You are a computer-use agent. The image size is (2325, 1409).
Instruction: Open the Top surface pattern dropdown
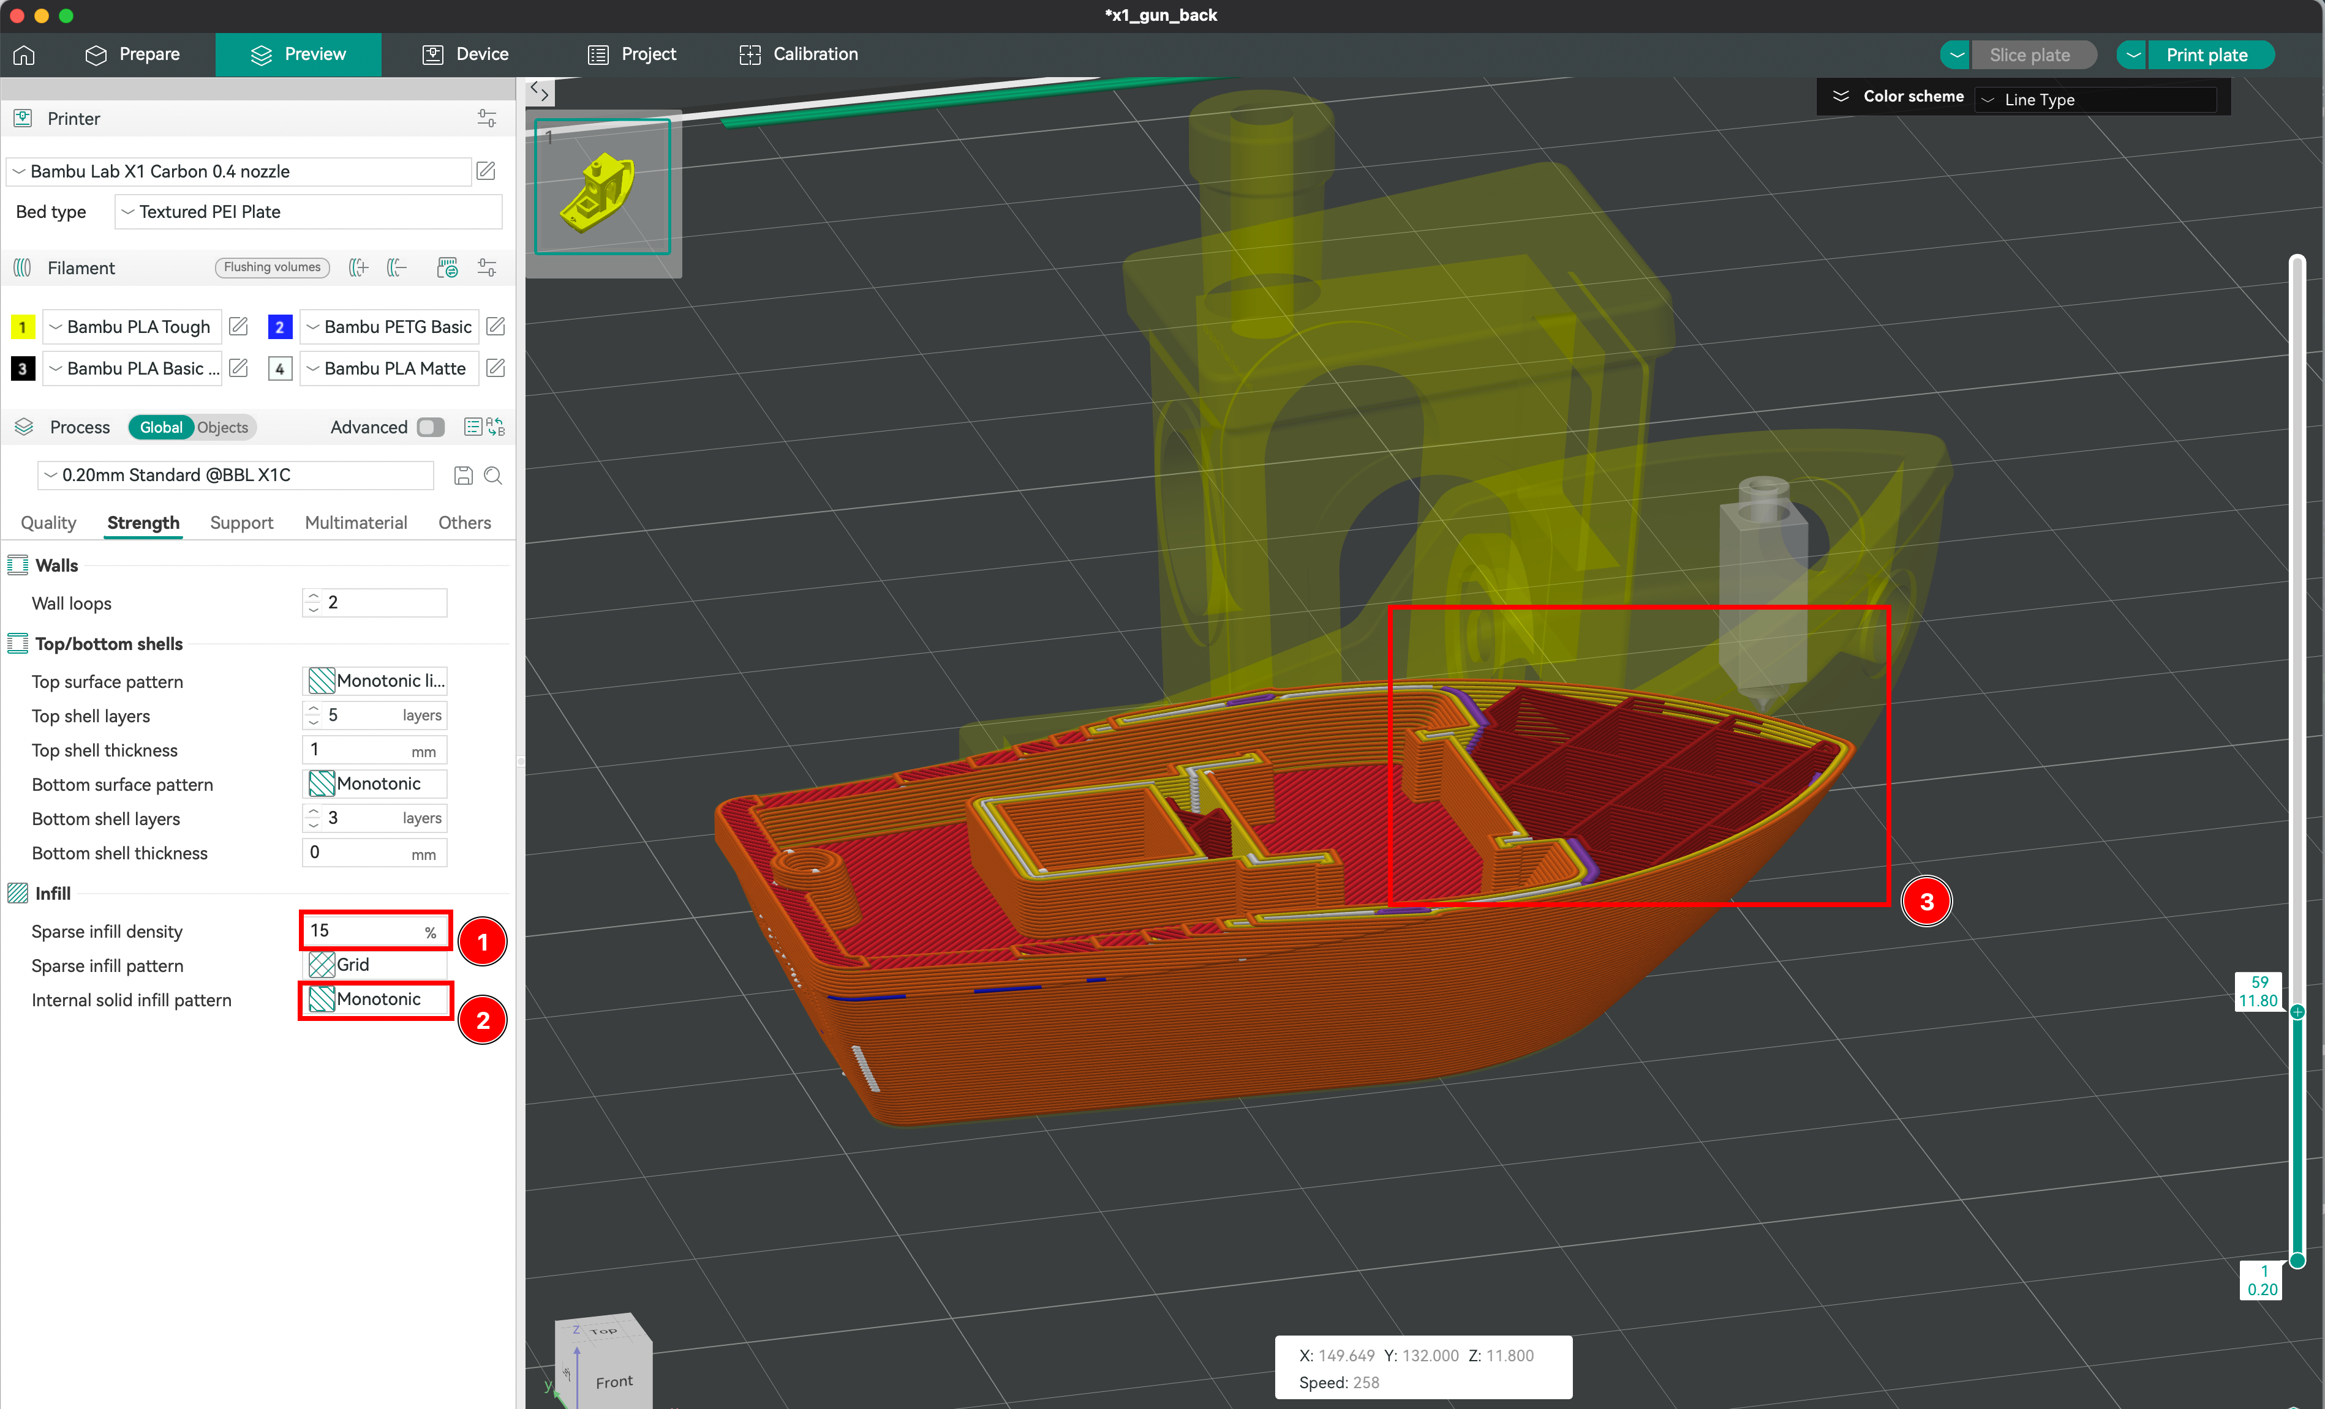pos(375,681)
